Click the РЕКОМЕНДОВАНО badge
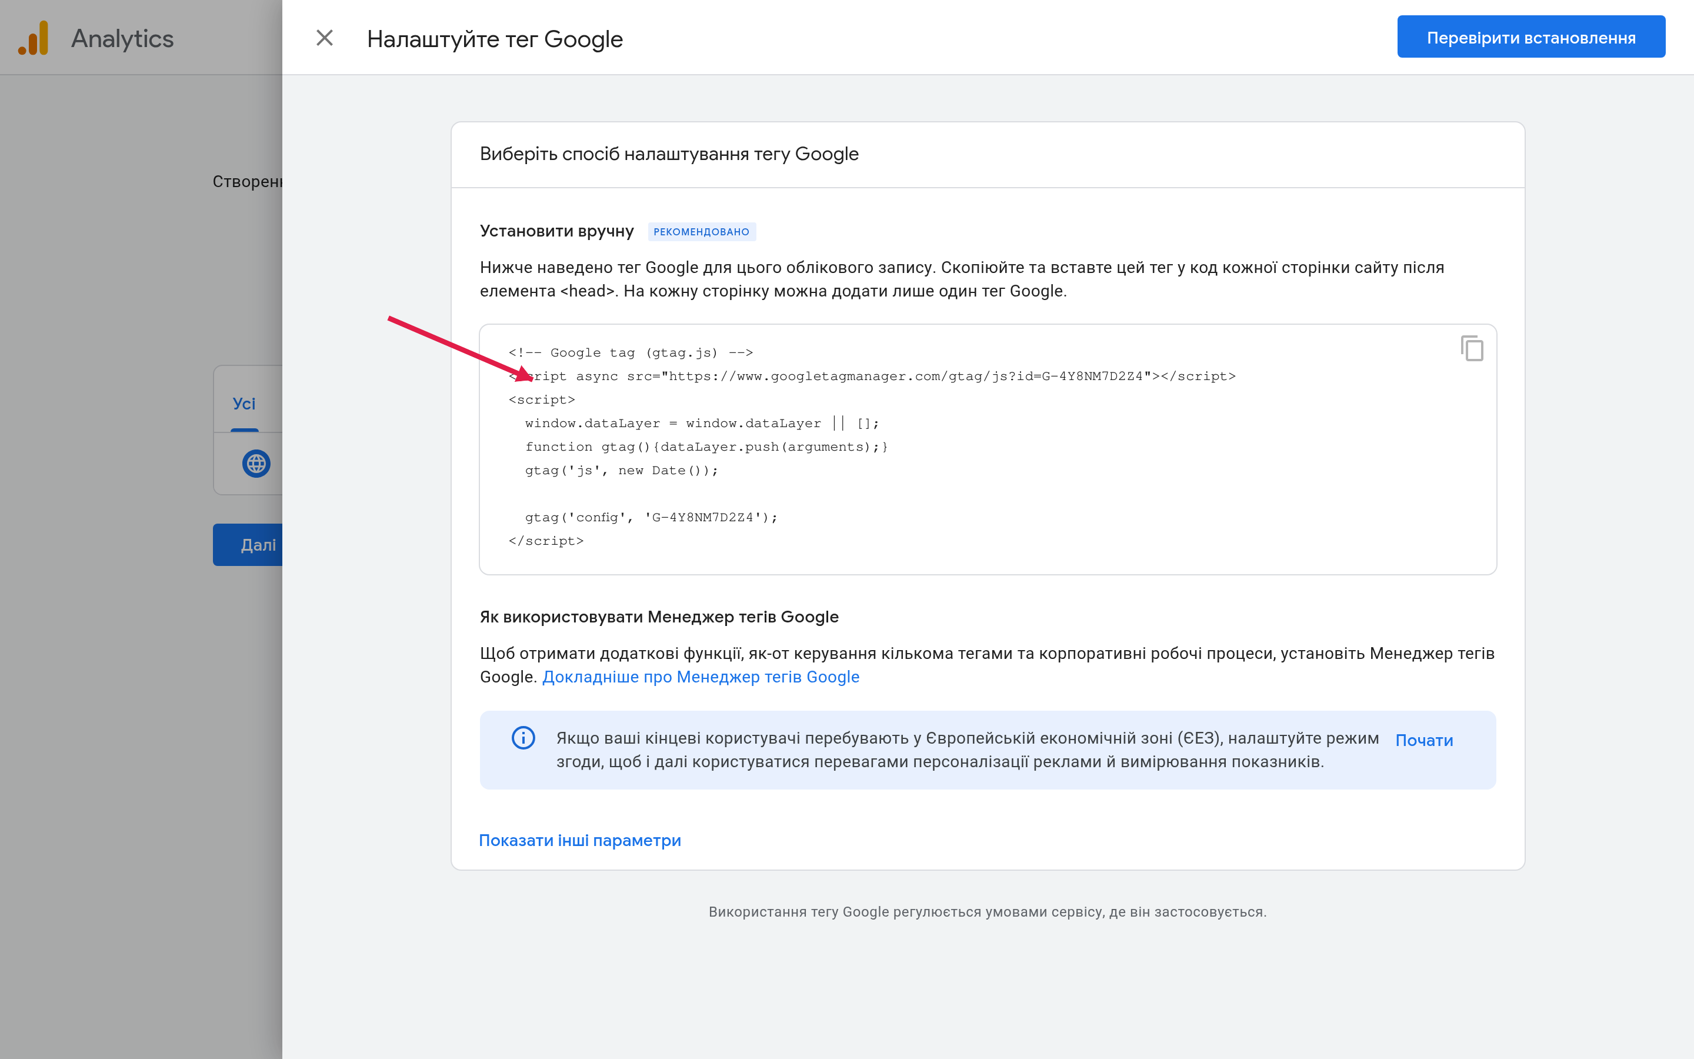This screenshot has height=1059, width=1694. tap(701, 232)
